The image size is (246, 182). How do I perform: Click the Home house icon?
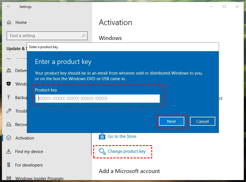point(9,23)
